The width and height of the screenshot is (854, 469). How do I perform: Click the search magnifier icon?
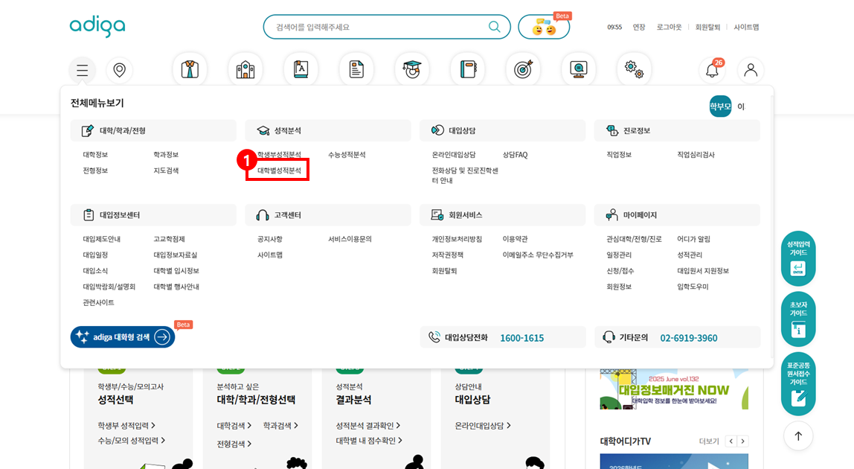[x=494, y=27]
